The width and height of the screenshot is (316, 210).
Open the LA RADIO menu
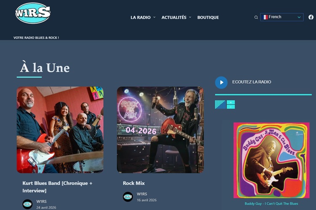[140, 18]
